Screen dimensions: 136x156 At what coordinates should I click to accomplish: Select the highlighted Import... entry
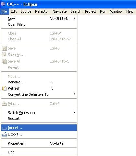[x=39, y=128]
